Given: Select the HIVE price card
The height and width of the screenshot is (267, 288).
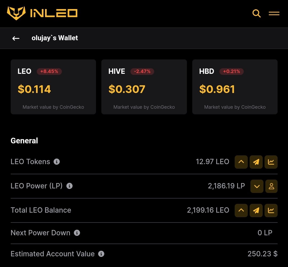Looking at the screenshot, I should tap(144, 87).
